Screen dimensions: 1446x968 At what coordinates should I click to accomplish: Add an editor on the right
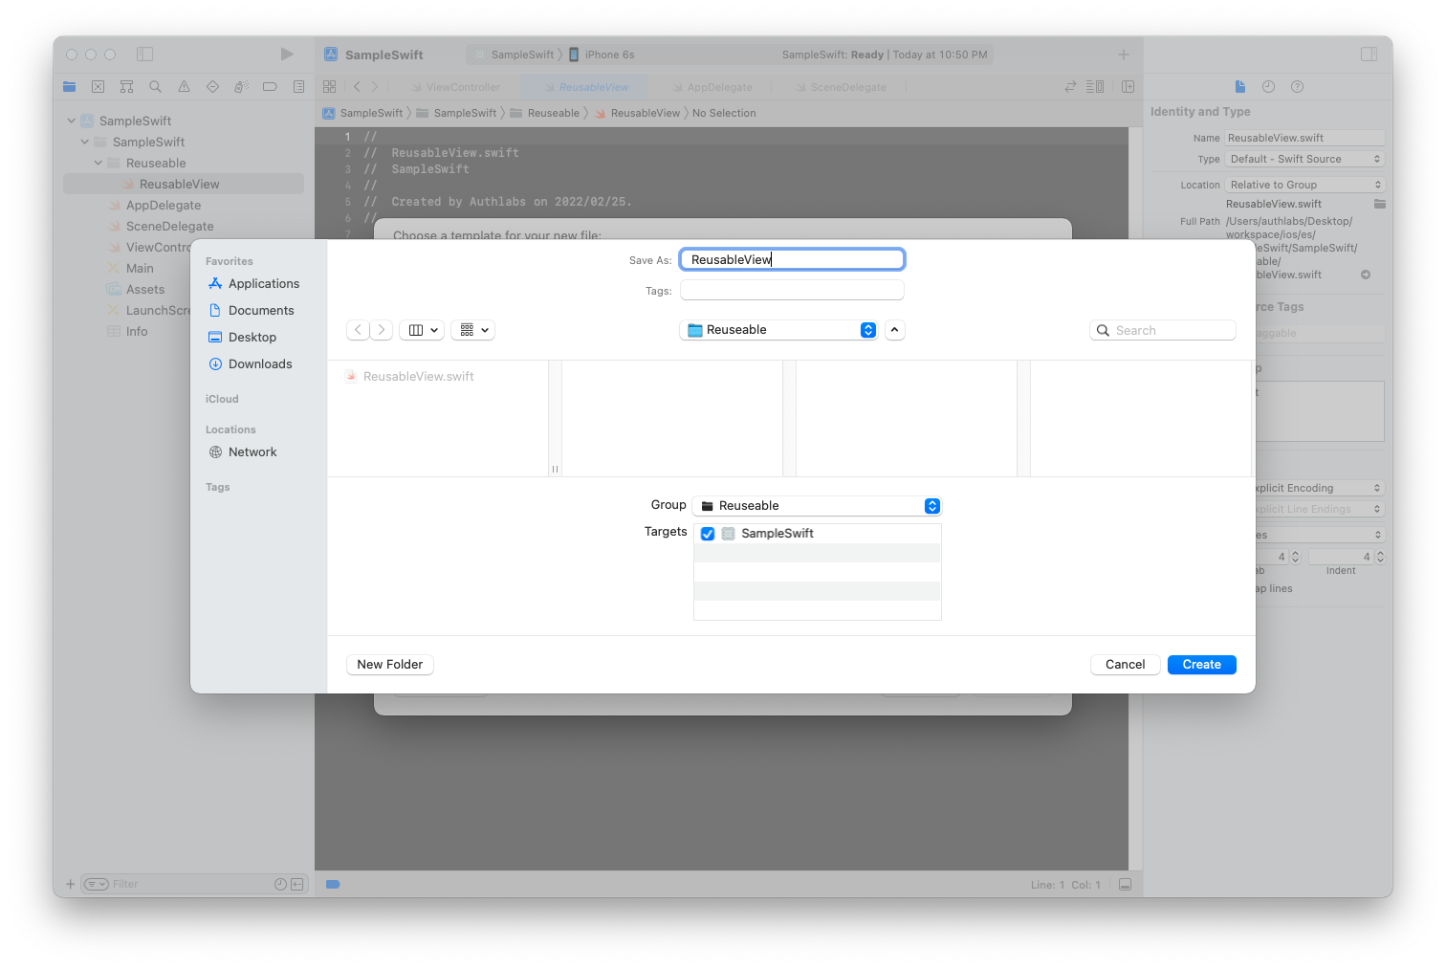[1128, 87]
